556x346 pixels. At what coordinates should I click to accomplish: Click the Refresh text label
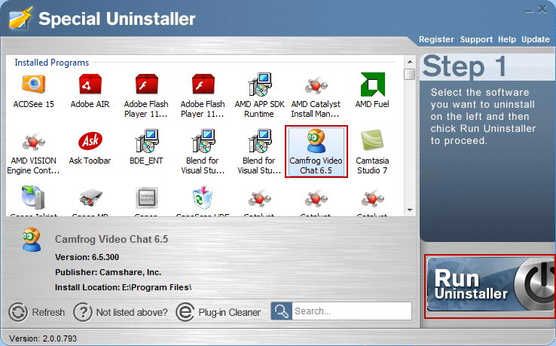(x=48, y=312)
